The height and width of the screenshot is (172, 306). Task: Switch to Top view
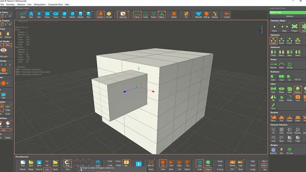[x=187, y=163]
